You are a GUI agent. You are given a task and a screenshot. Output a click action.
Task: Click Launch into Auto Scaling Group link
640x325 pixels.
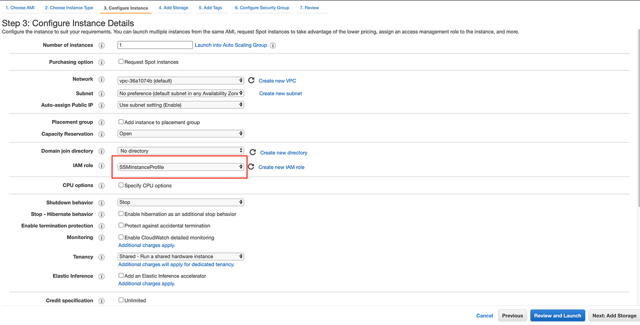coord(231,45)
